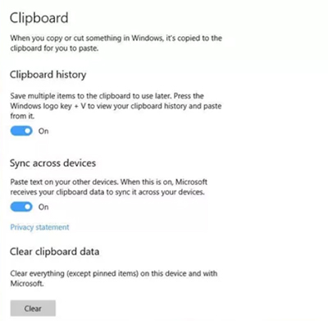Click the On label beside Clipboard history switch
Screen dimensions: 328x321
(x=43, y=131)
